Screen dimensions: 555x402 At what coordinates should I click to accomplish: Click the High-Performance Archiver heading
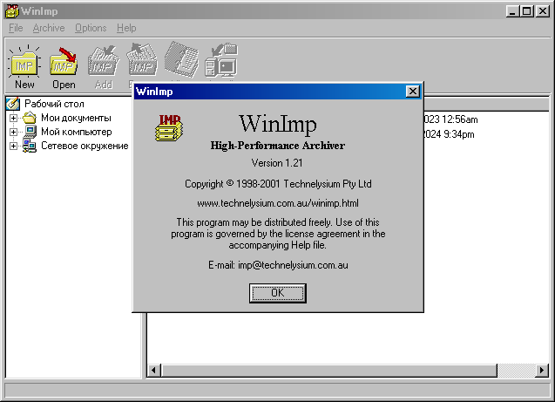277,146
